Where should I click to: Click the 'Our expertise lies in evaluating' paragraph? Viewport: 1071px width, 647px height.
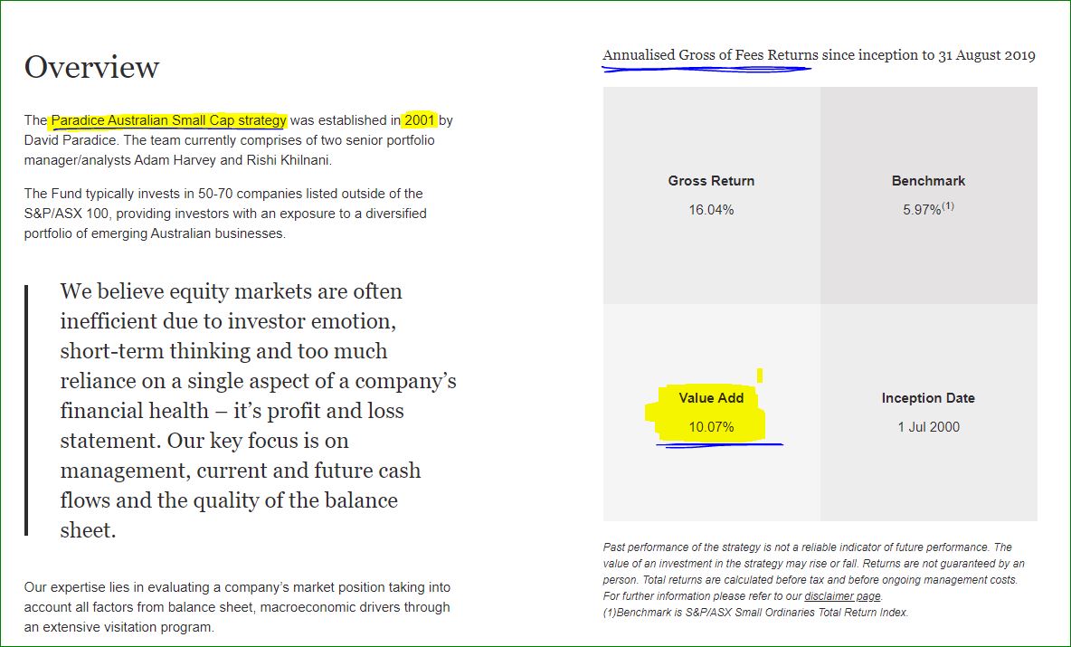237,606
